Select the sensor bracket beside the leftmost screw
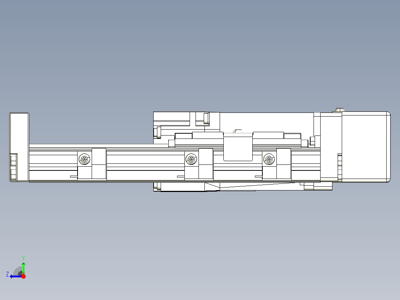The image size is (400, 300). tap(99, 164)
